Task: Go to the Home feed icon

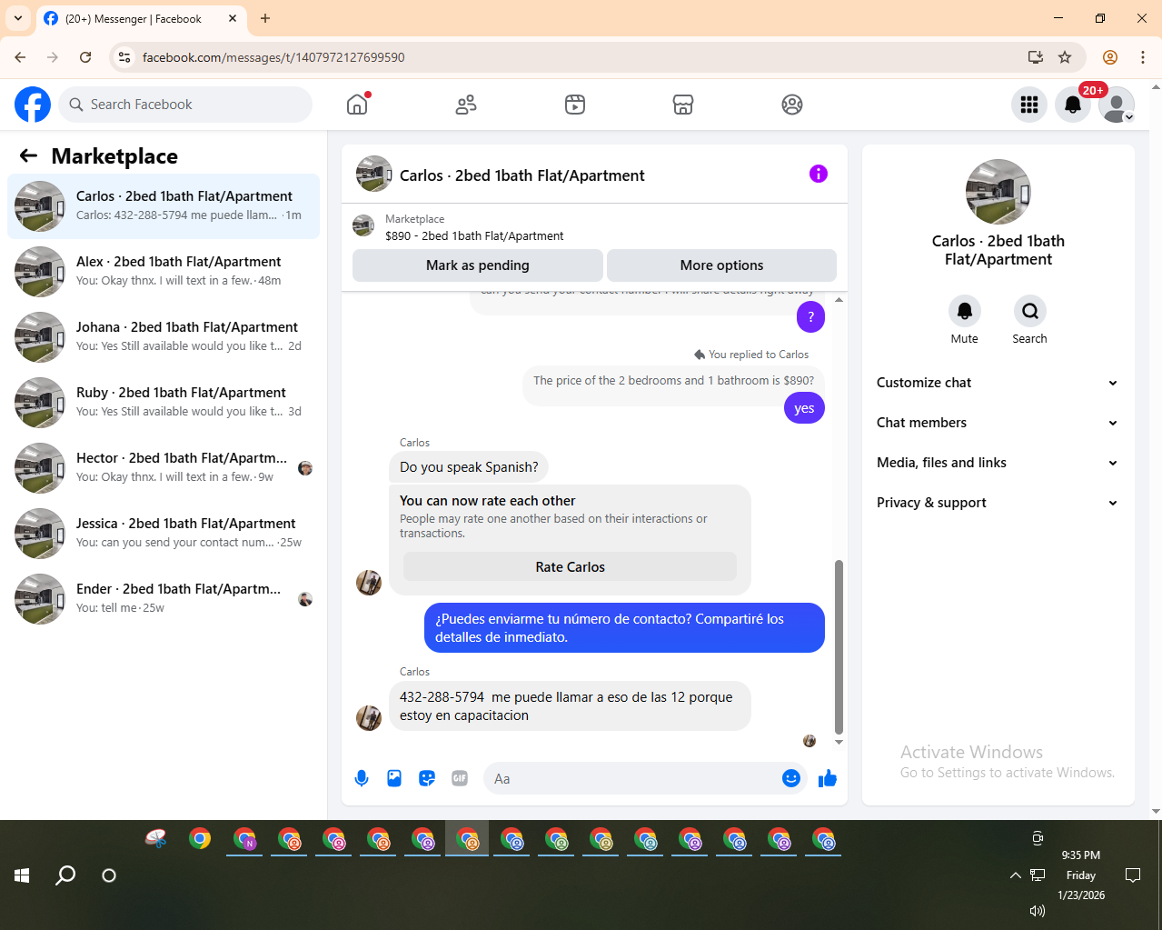Action: coord(357,105)
